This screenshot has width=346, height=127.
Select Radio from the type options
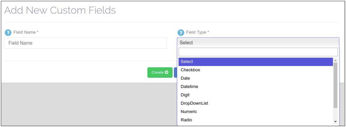[x=186, y=120]
